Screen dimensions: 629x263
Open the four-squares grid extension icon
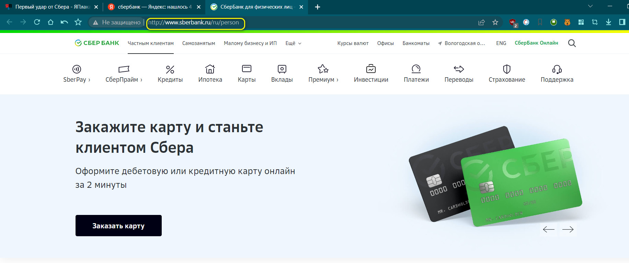581,22
